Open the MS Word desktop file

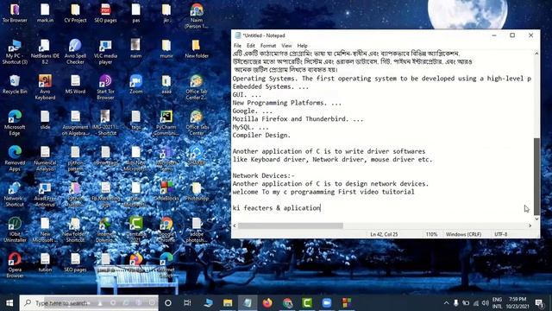(75, 85)
